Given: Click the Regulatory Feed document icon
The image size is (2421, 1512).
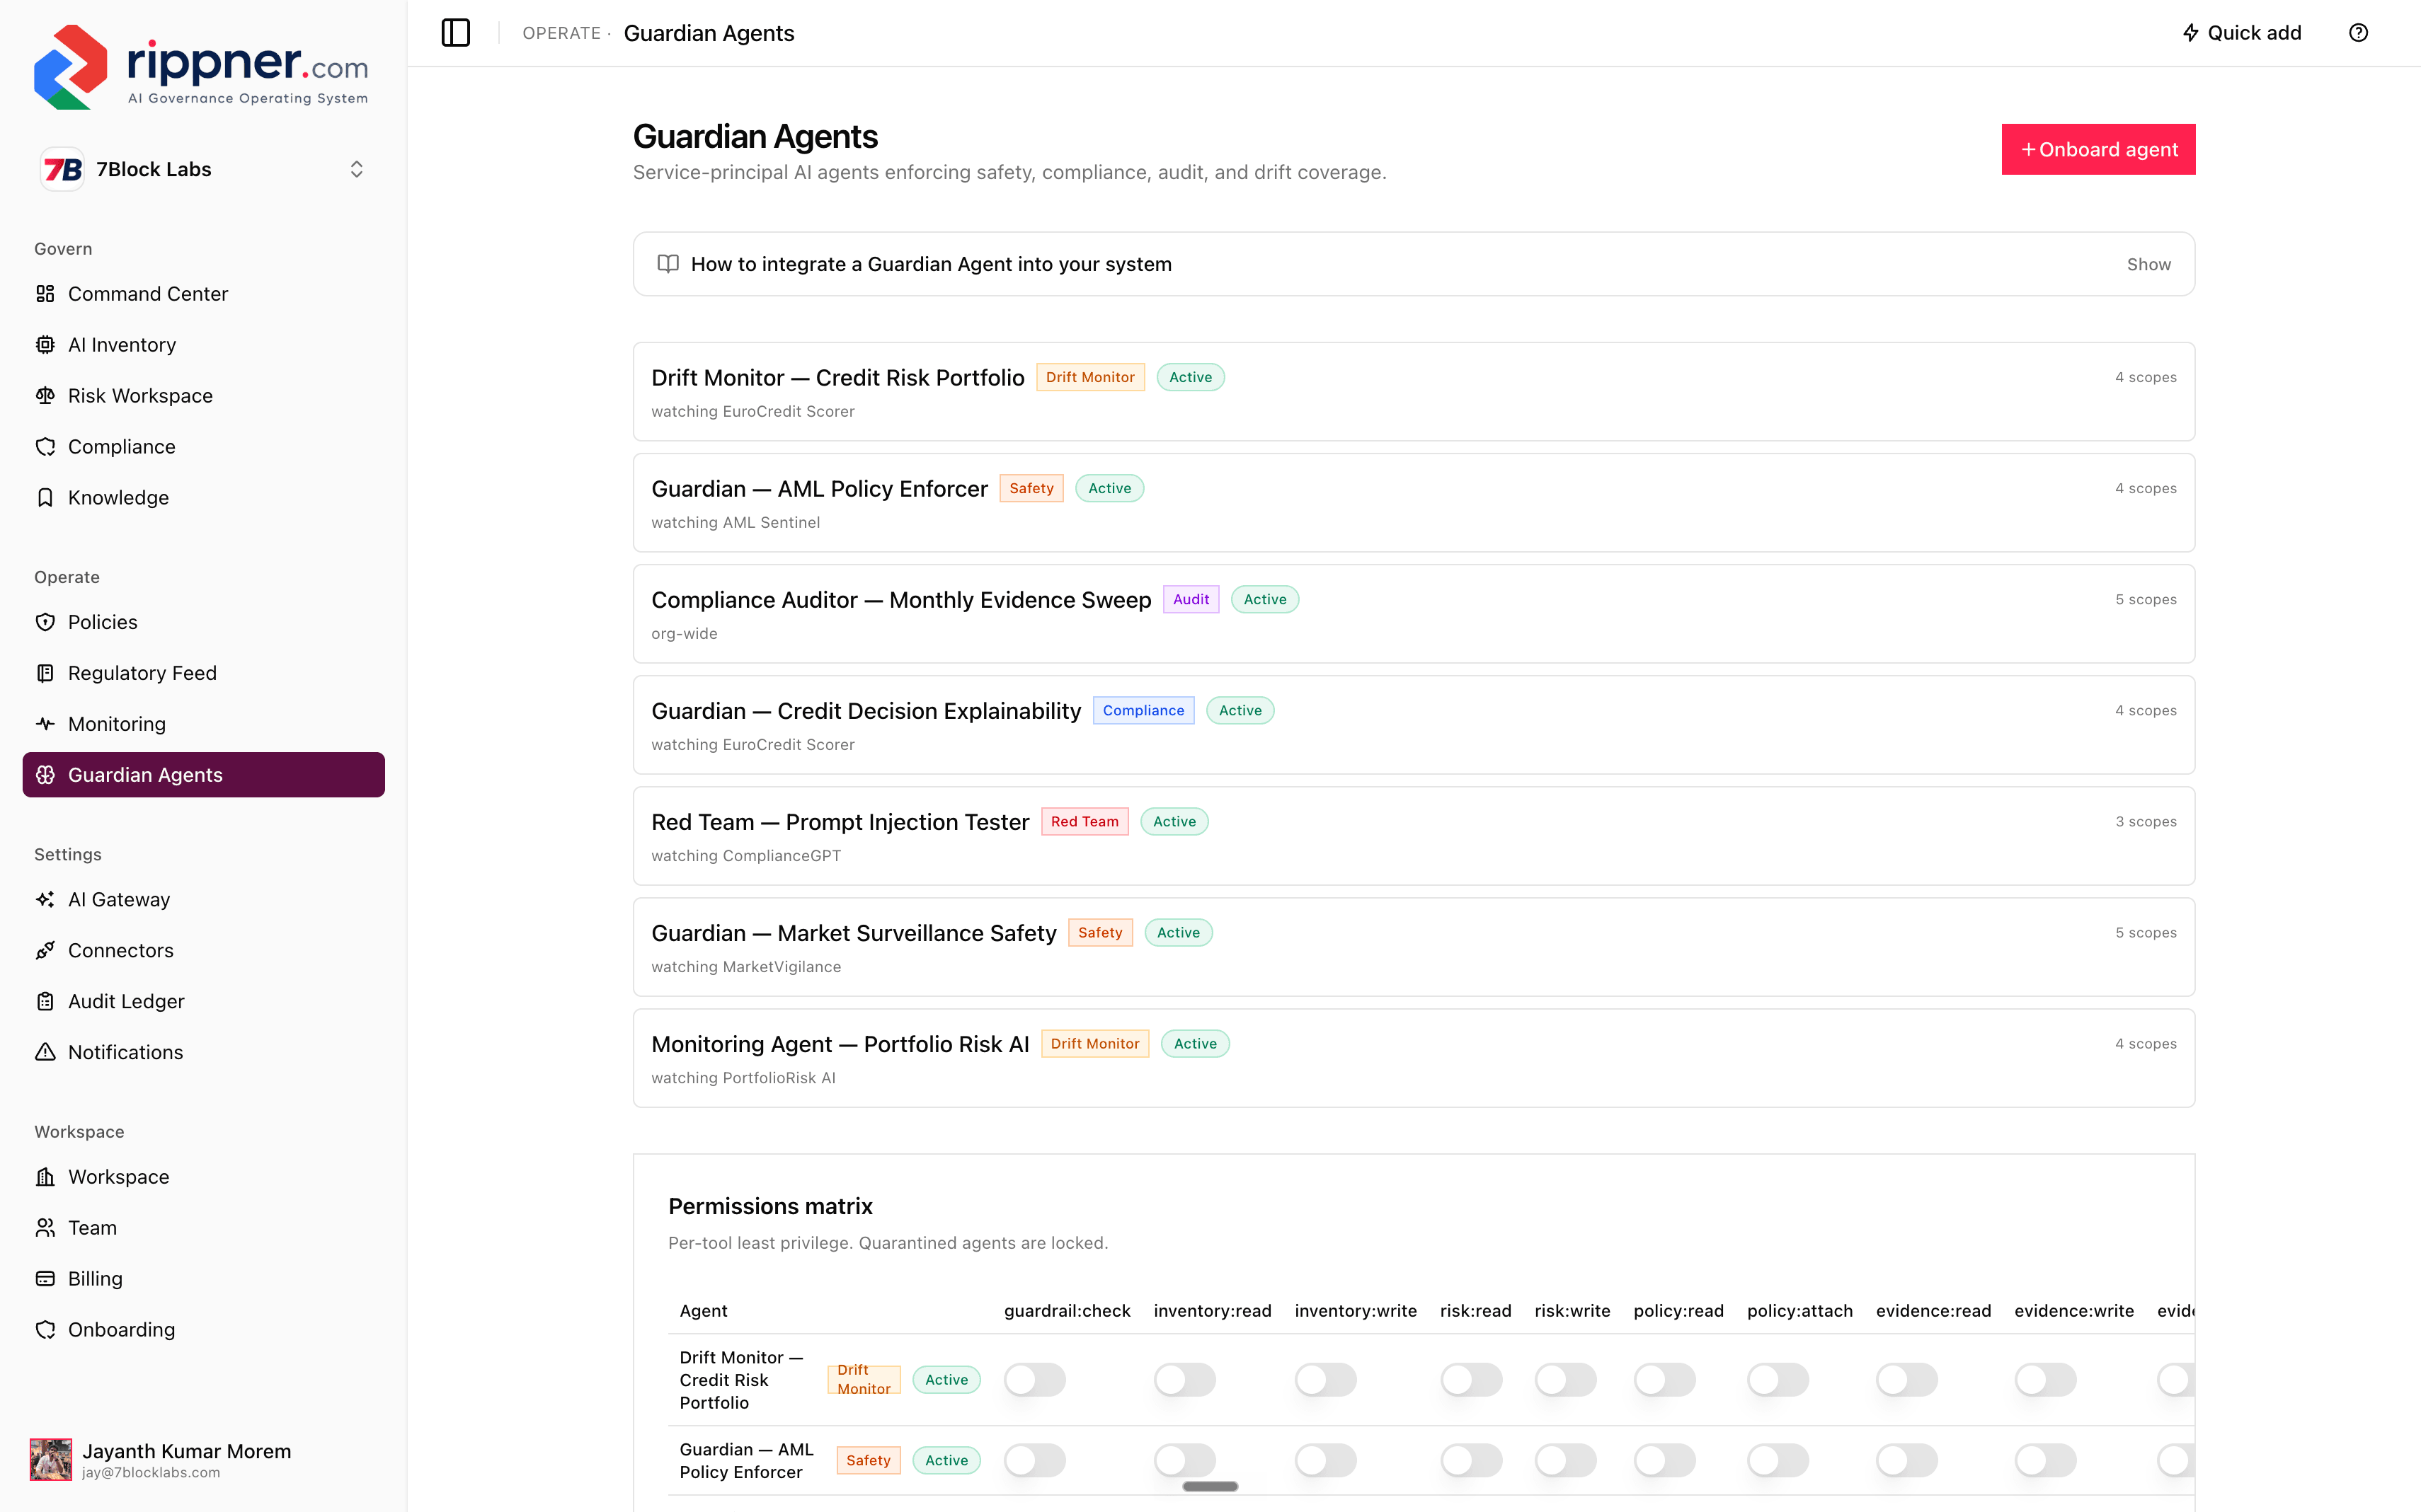Looking at the screenshot, I should 45,673.
